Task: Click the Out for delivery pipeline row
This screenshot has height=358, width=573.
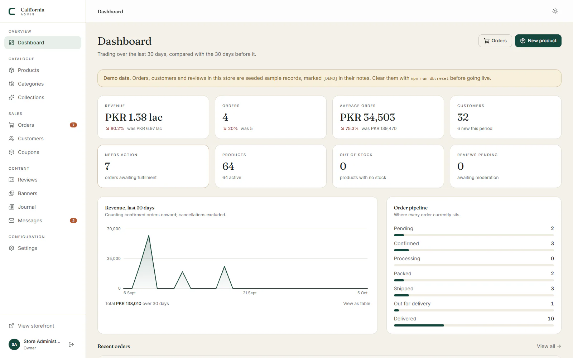Action: [x=474, y=306]
